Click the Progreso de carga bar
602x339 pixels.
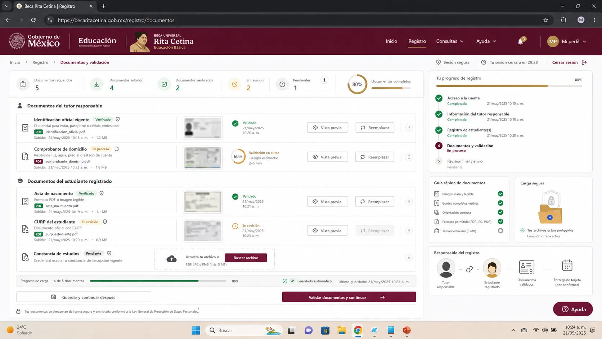(x=158, y=281)
